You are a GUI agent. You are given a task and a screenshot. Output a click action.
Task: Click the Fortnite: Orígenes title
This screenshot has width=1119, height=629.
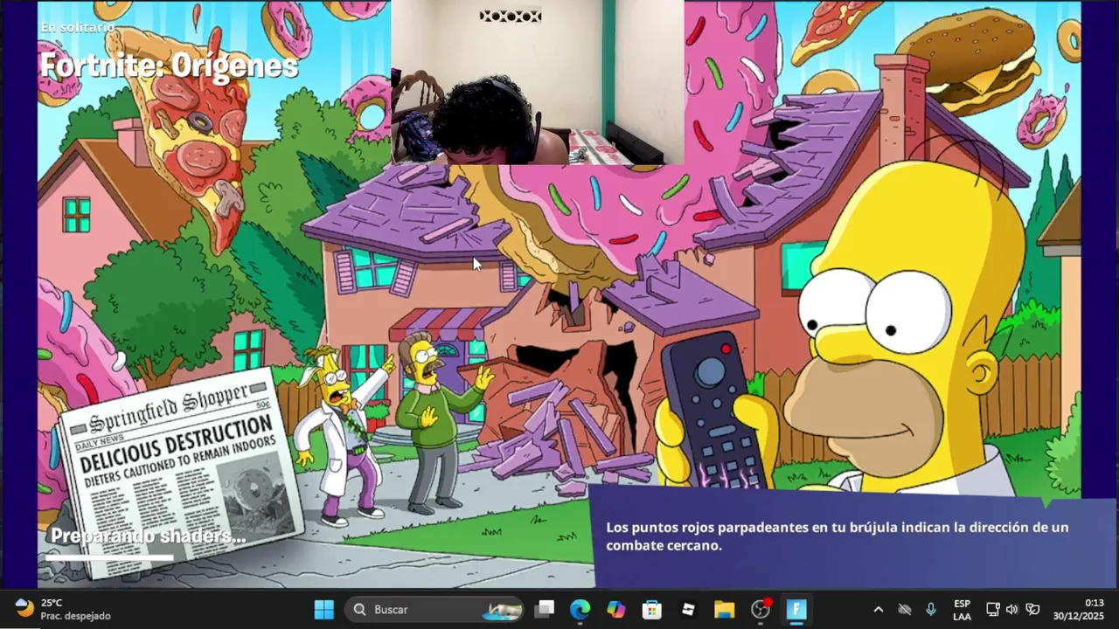point(170,66)
